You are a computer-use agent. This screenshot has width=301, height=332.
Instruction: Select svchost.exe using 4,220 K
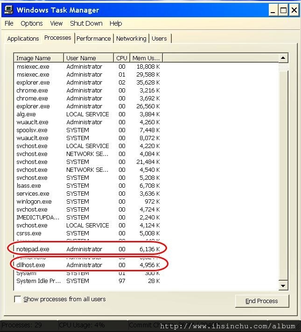[88, 146]
